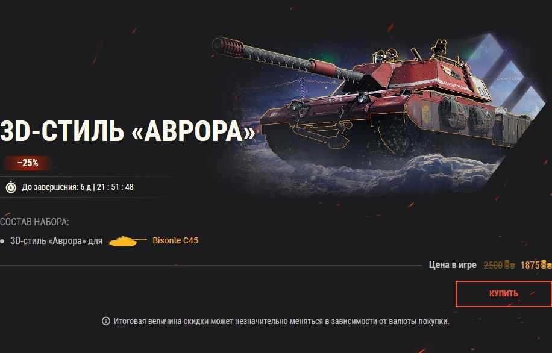Click the discount disclaimer text
Image resolution: width=552 pixels, height=353 pixels.
(281, 321)
